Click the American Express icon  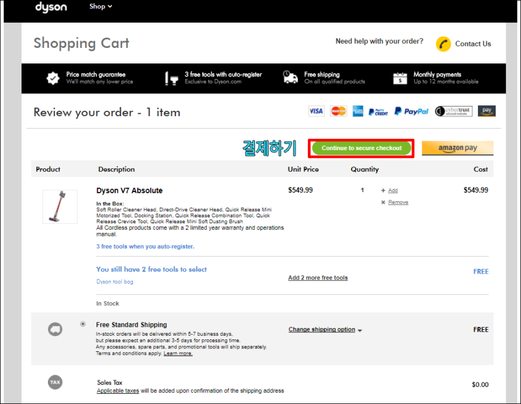coord(358,111)
